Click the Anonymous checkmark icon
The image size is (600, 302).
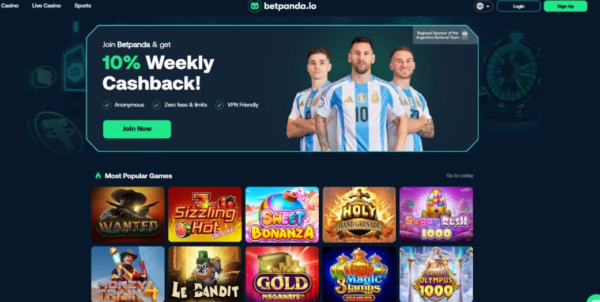(107, 105)
